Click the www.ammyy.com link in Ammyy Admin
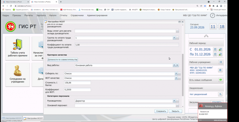The height and width of the screenshot is (122, 239). pyautogui.click(x=220, y=120)
